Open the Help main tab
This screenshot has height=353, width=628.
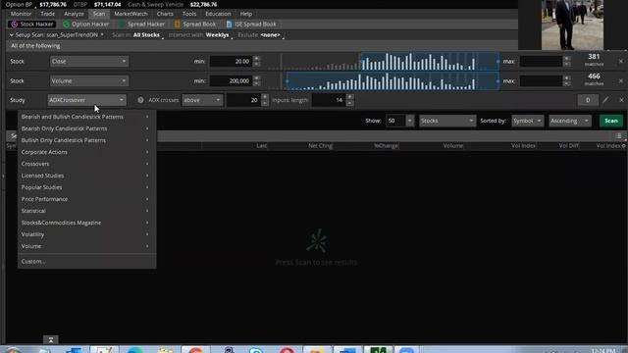246,14
